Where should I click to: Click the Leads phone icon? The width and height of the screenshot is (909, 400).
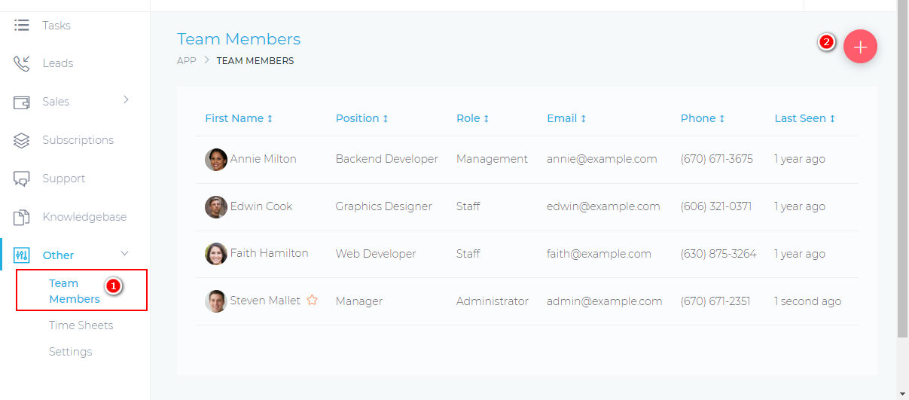[x=22, y=63]
